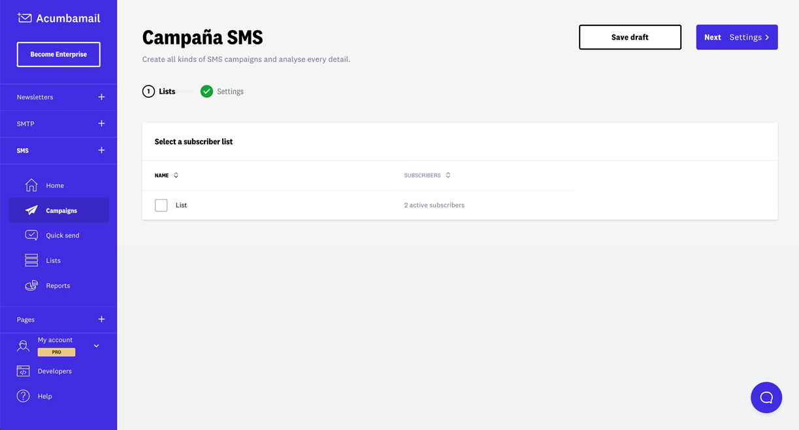799x430 pixels.
Task: Check the List subscriber list checkbox
Action: pyautogui.click(x=161, y=206)
